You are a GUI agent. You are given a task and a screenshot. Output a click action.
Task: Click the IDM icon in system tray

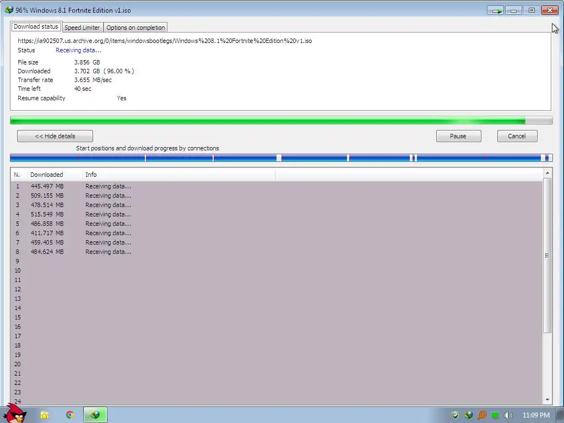pyautogui.click(x=468, y=415)
